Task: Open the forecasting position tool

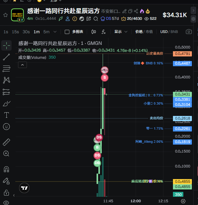Action: pyautogui.click(x=6, y=92)
